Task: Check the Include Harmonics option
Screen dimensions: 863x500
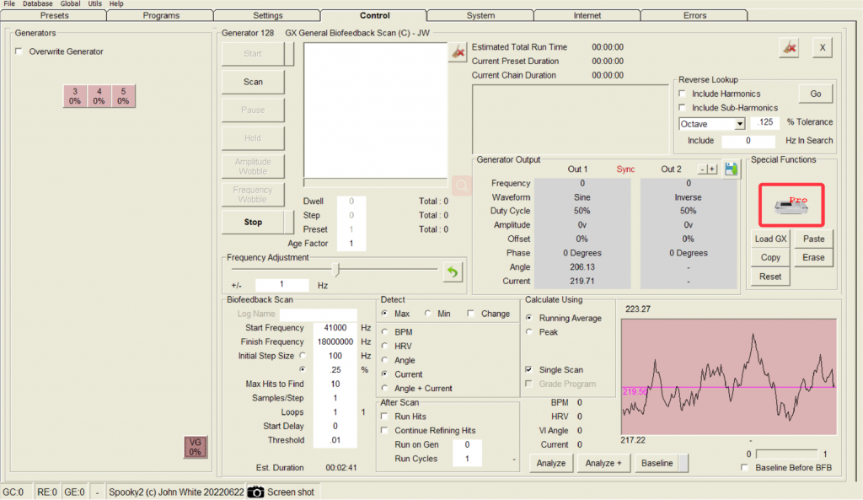Action: pyautogui.click(x=683, y=94)
